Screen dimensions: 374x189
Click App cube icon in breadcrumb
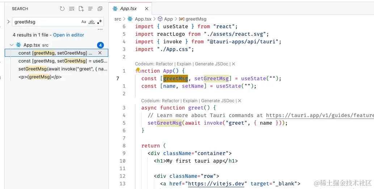coord(160,19)
